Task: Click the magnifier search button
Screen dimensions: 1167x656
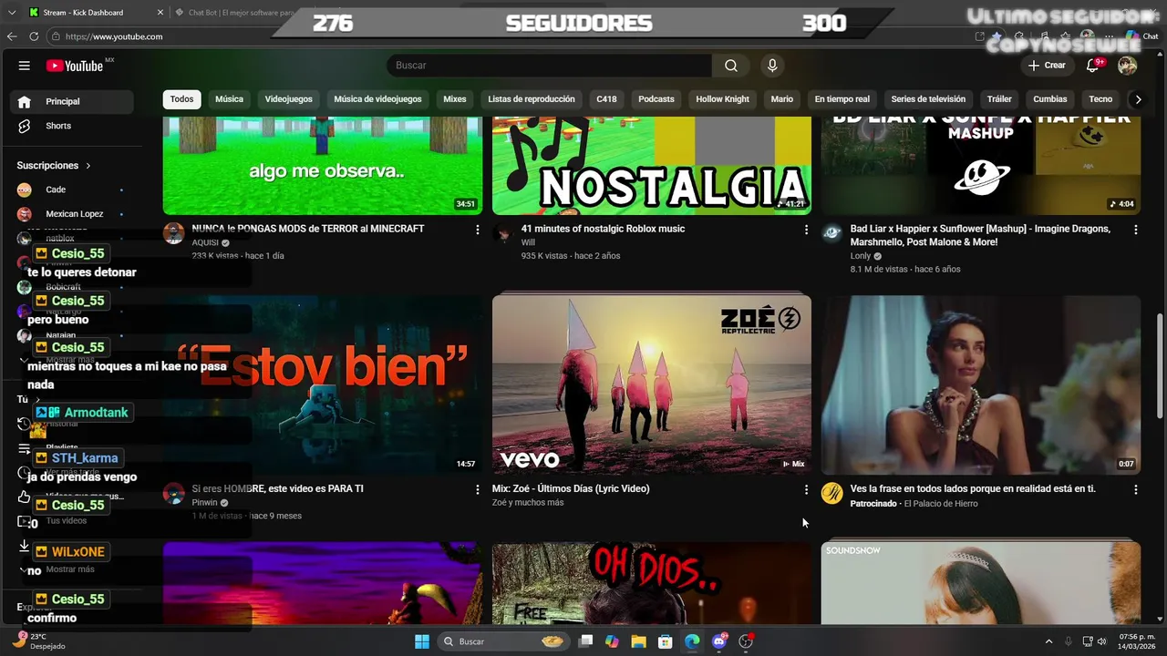Action: tap(731, 66)
